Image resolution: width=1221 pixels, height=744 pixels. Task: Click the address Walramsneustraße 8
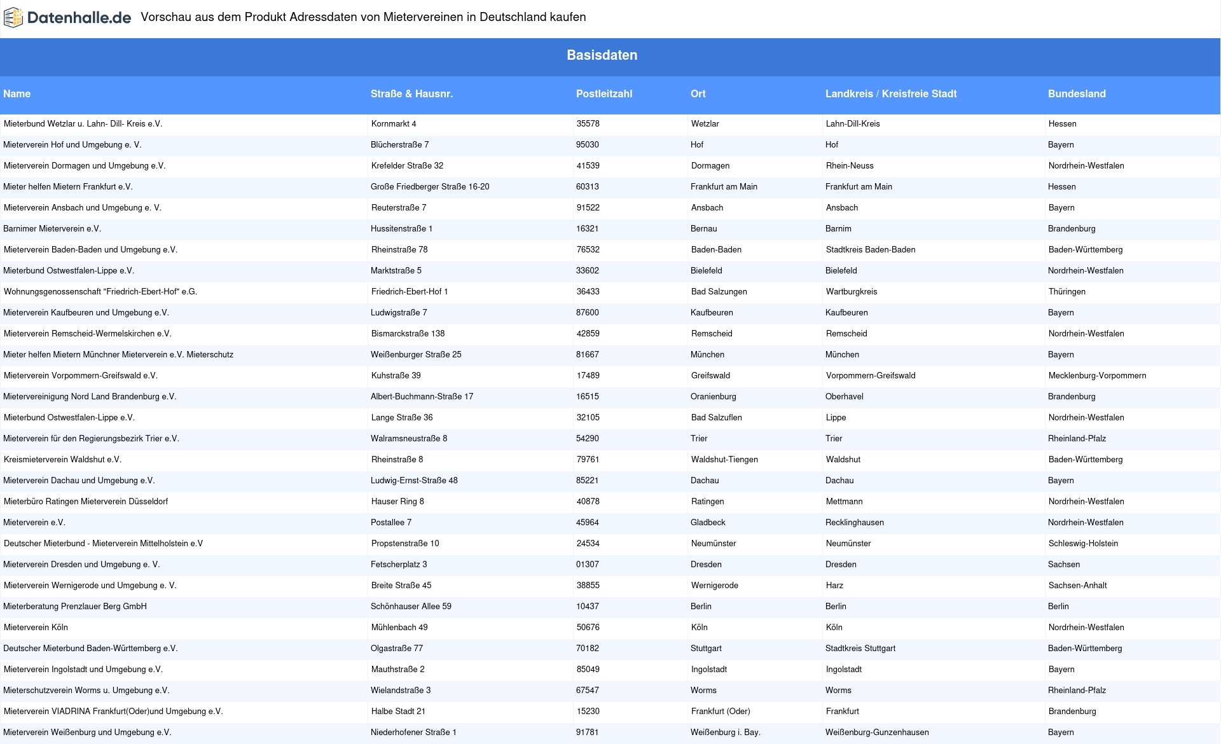pyautogui.click(x=408, y=439)
